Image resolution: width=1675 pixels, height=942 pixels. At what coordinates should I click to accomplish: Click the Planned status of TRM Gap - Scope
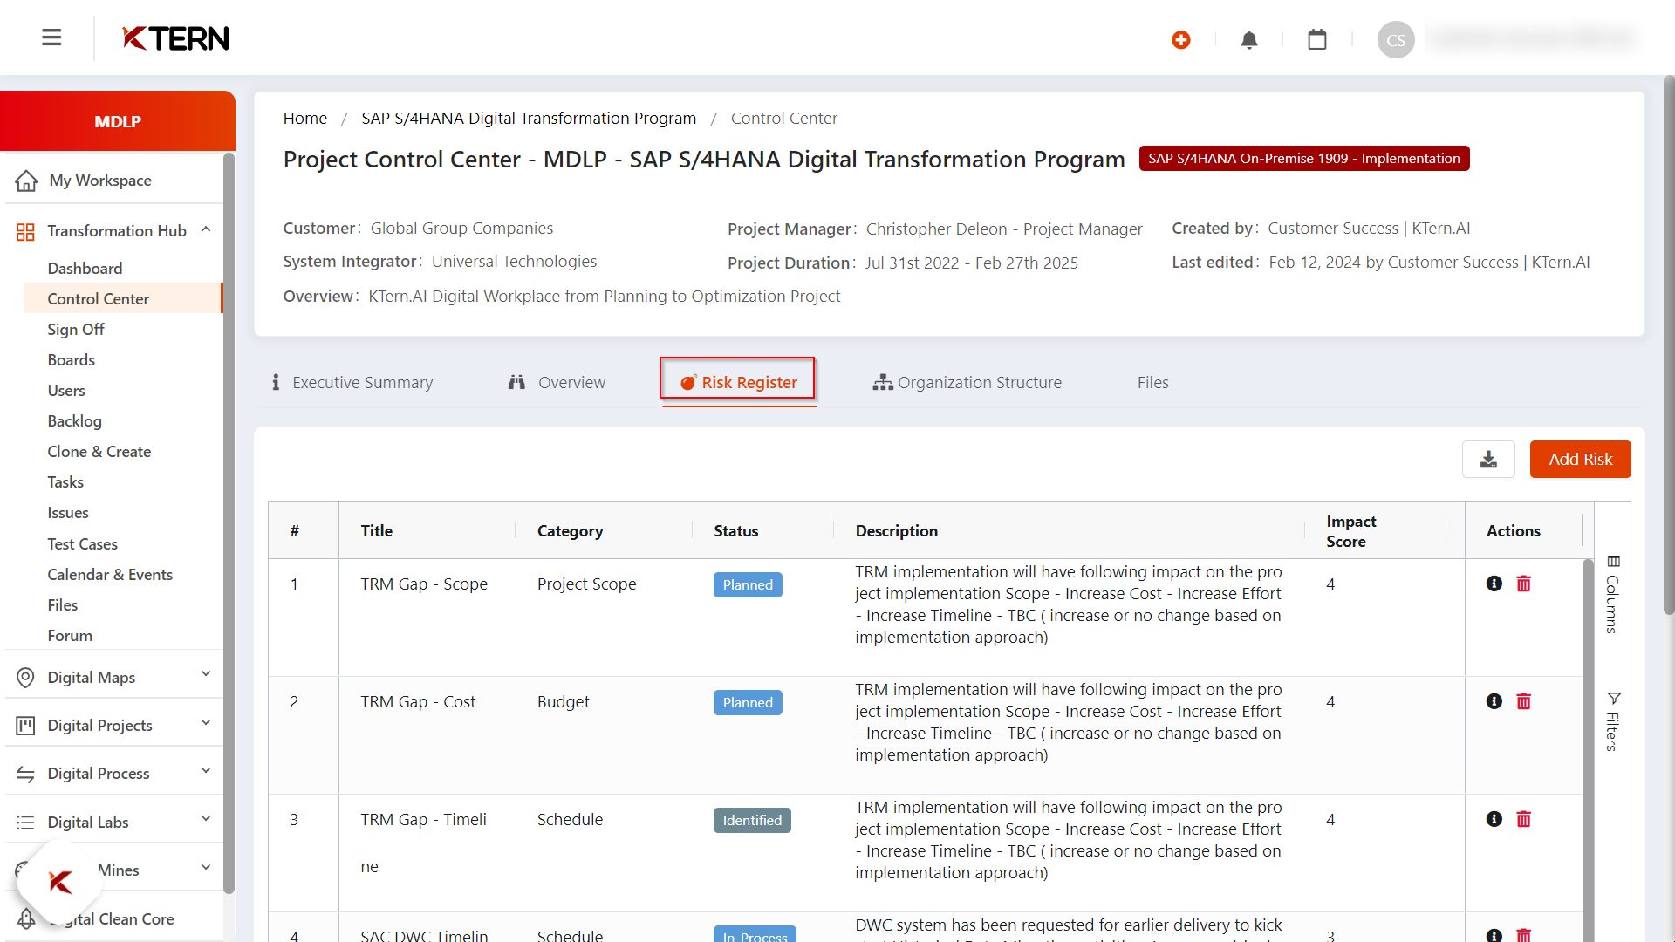(748, 584)
